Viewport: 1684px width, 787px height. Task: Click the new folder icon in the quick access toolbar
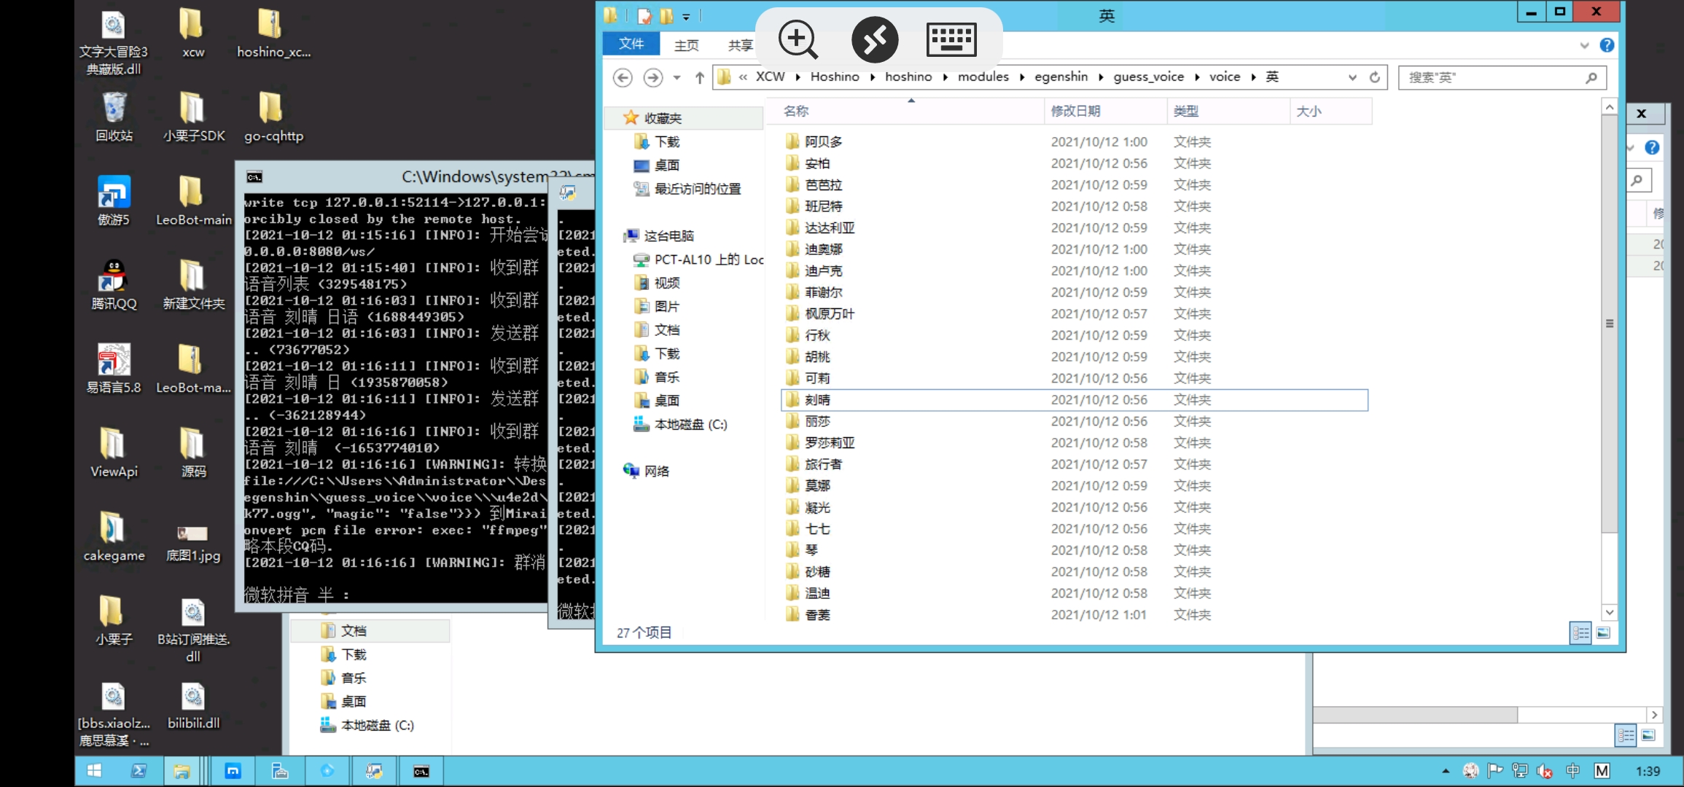coord(666,15)
